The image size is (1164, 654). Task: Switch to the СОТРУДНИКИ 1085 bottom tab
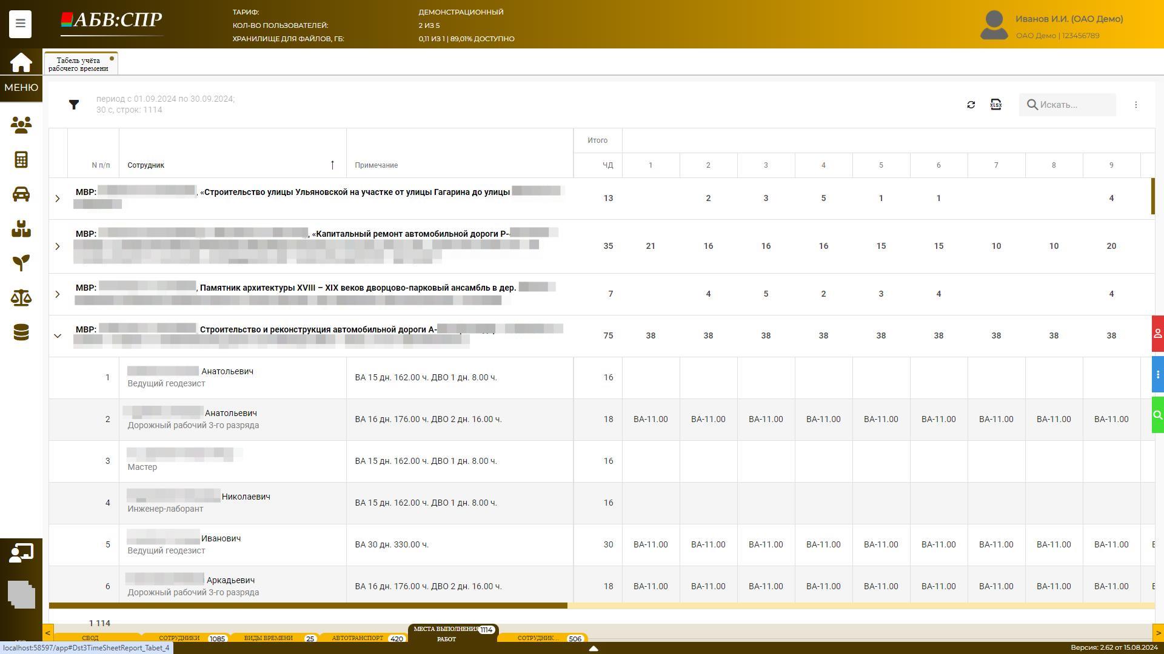point(186,638)
